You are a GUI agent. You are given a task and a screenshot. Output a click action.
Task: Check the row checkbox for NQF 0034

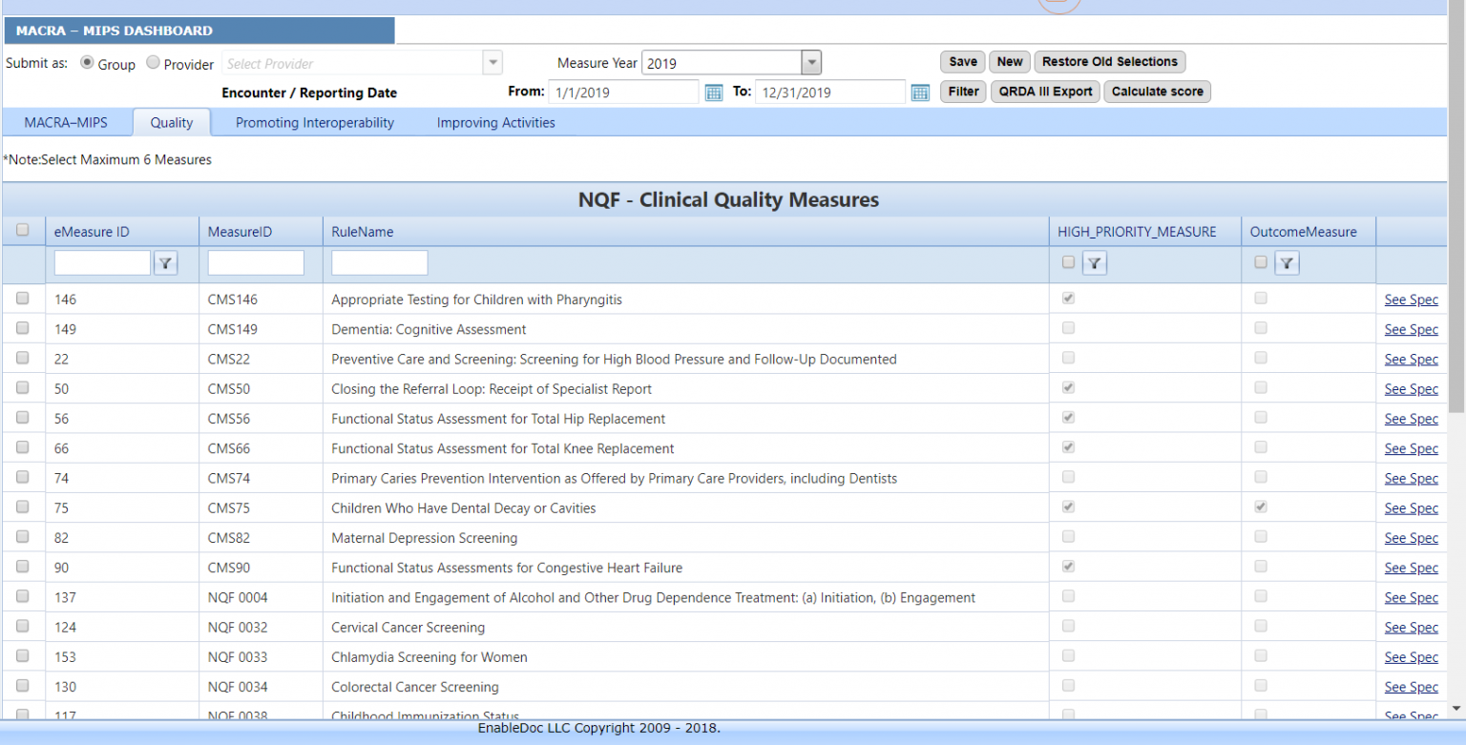[23, 685]
